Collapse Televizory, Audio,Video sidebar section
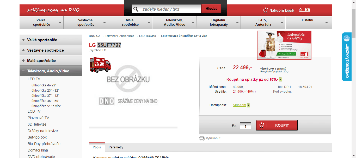Viewport: 356px width, 158px height. 23,71
